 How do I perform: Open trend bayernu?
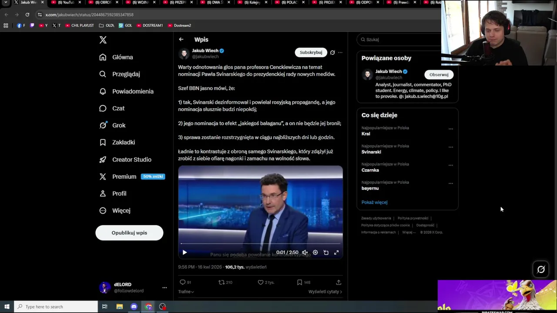(370, 188)
